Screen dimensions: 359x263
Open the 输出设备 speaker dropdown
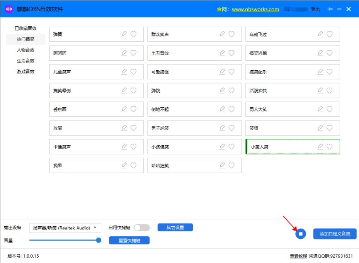click(x=65, y=228)
